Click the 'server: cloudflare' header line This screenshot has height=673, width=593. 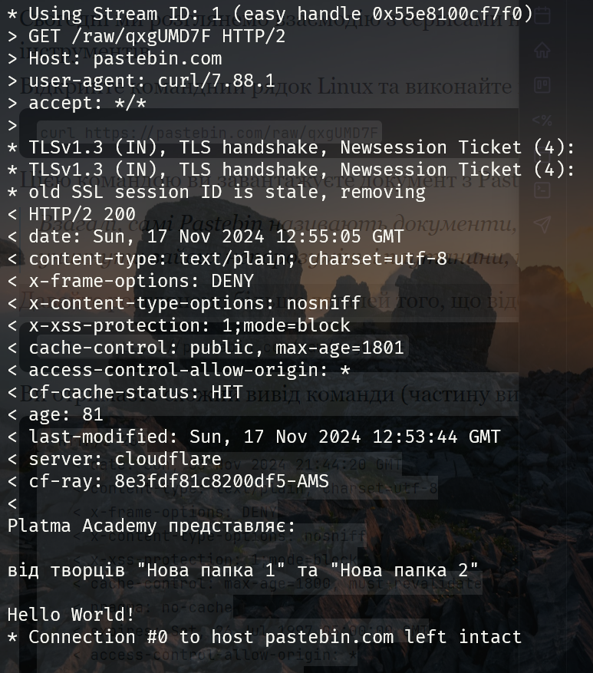[124, 459]
